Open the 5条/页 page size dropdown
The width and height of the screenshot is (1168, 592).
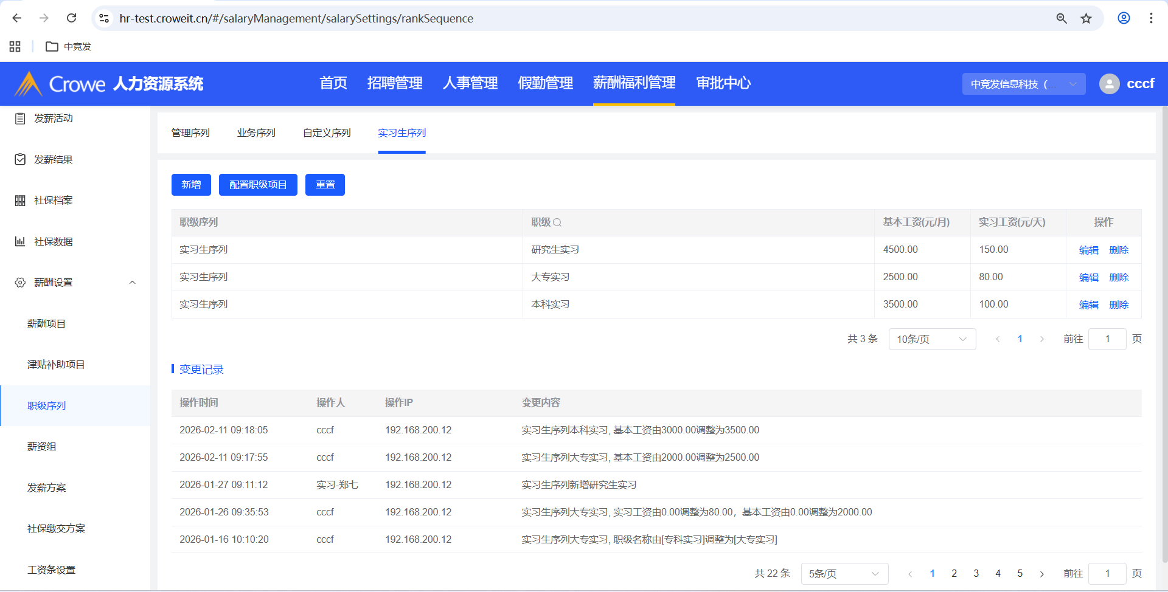tap(844, 574)
